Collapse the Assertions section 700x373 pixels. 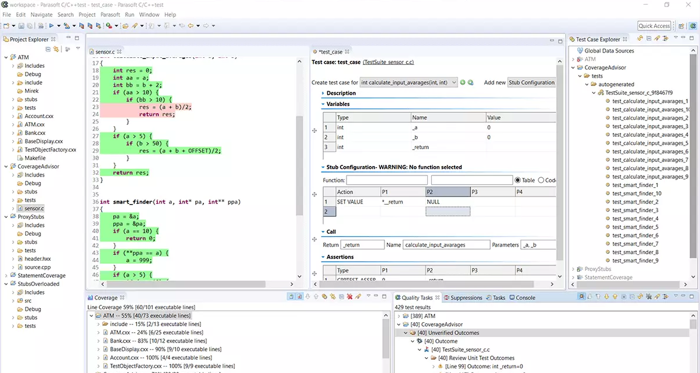pyautogui.click(x=323, y=257)
